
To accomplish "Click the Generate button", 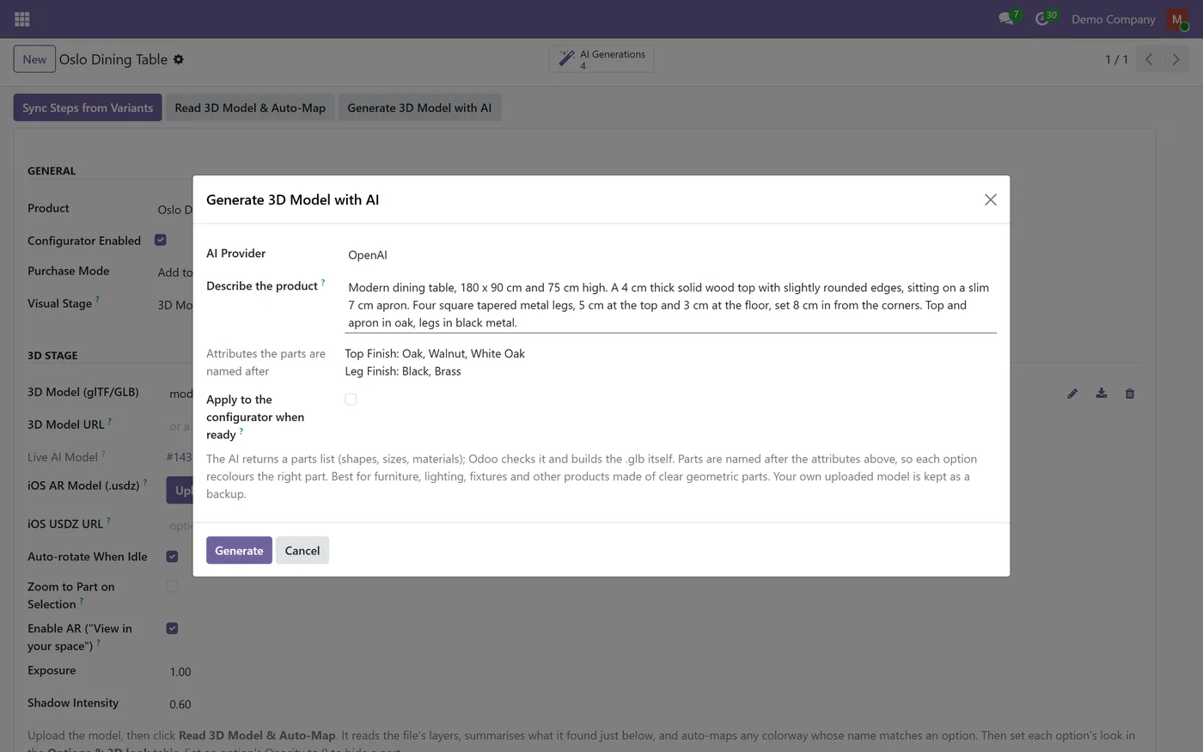I will click(239, 550).
